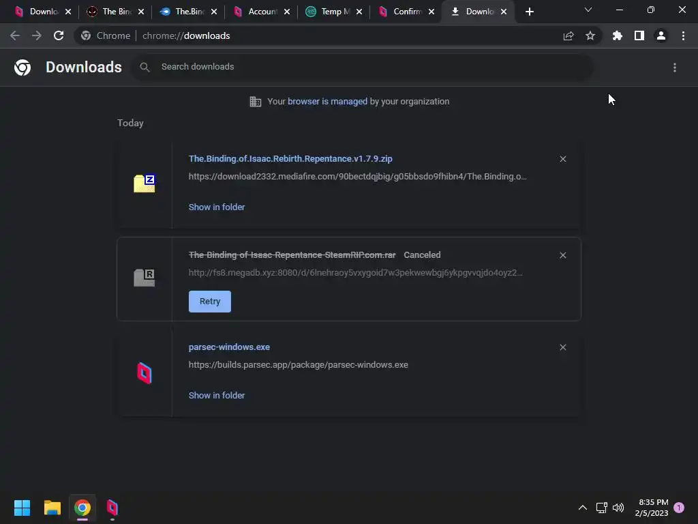This screenshot has height=524, width=698.
Task: Open the parsec-windows.exe file link
Action: coord(229,347)
